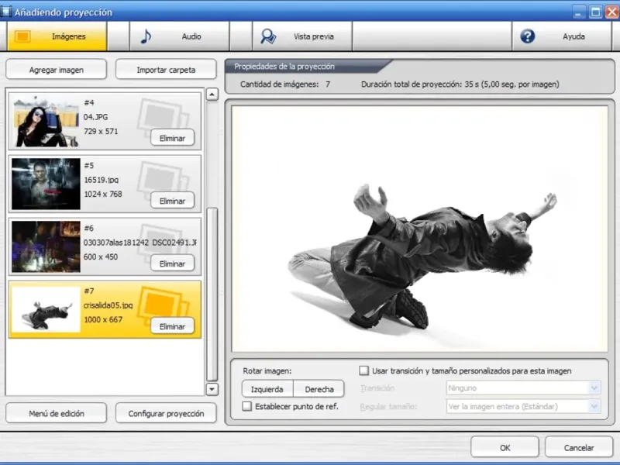This screenshot has width=620, height=465.
Task: Click the 600 x 450 dimension text
Action: coord(101,257)
